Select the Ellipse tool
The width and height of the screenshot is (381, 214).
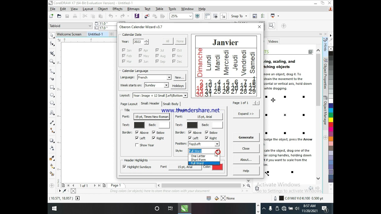click(52, 95)
